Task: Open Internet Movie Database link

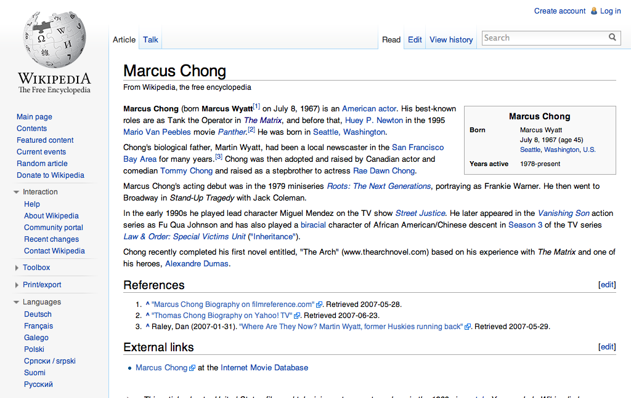Action: [264, 367]
